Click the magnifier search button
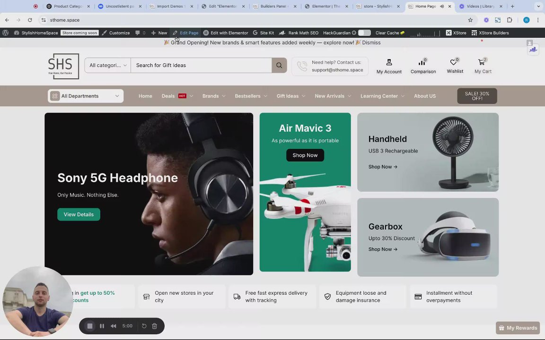 (279, 65)
